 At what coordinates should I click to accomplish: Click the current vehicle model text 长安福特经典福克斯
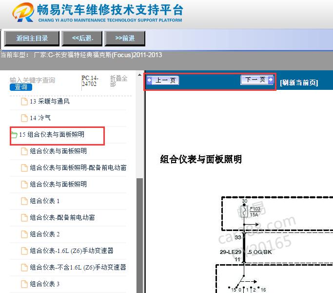click(83, 55)
